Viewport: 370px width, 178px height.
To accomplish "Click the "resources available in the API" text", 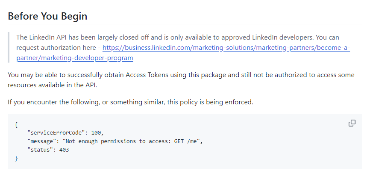I will coord(51,85).
